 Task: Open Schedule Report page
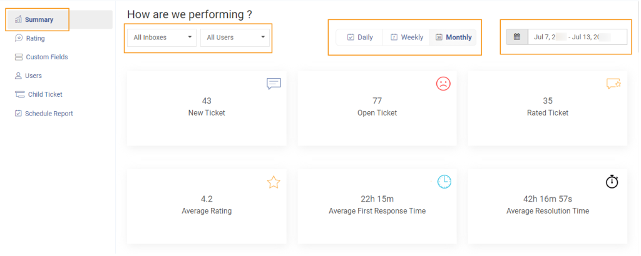[x=48, y=114]
